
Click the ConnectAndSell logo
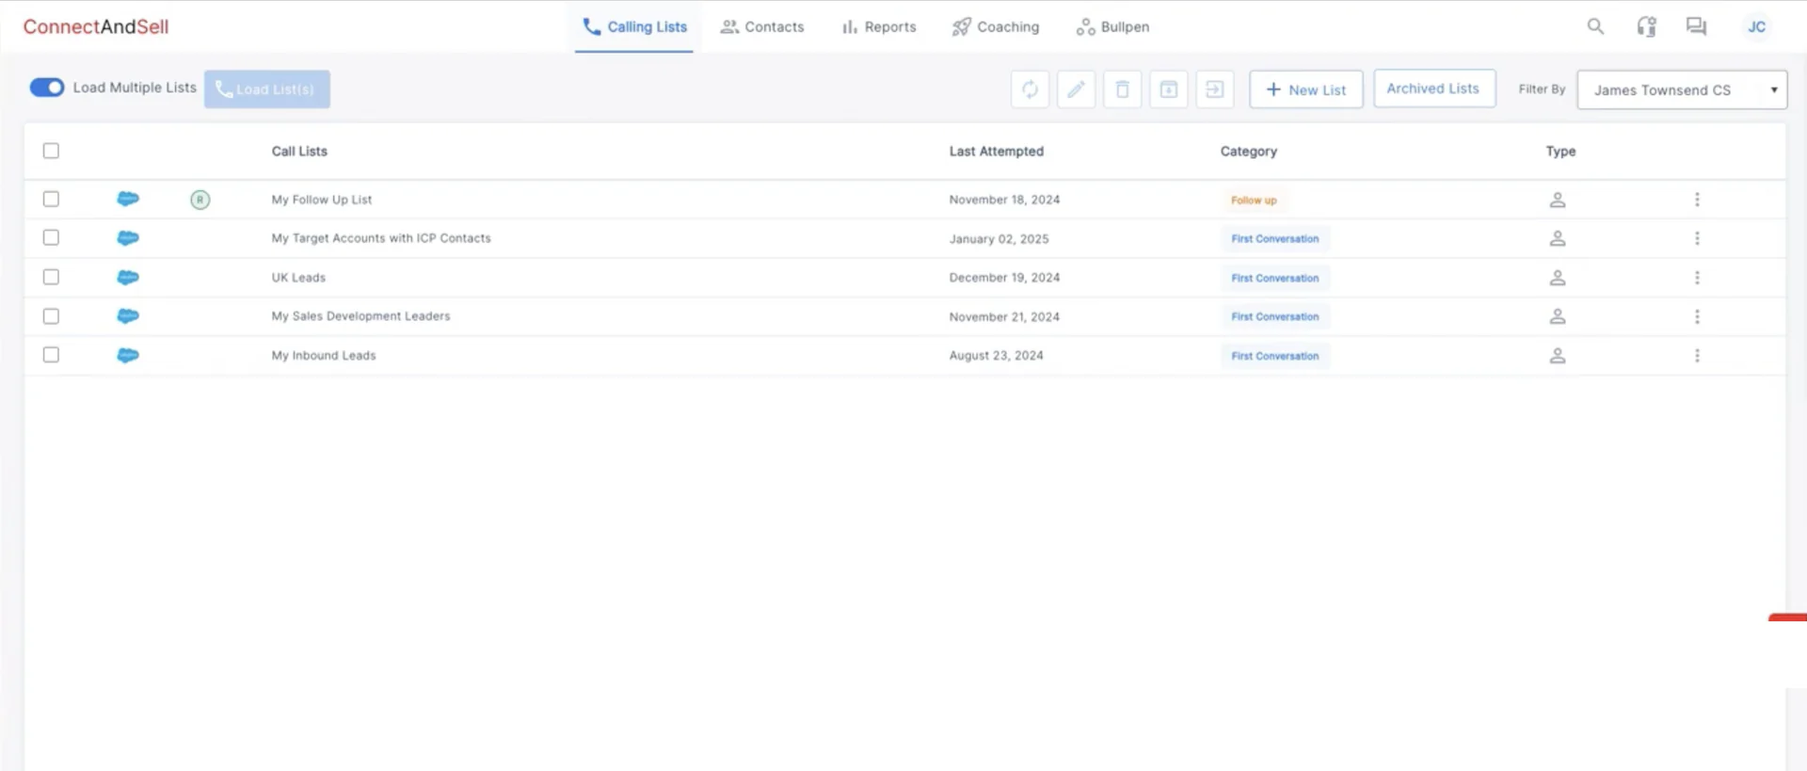click(x=96, y=26)
